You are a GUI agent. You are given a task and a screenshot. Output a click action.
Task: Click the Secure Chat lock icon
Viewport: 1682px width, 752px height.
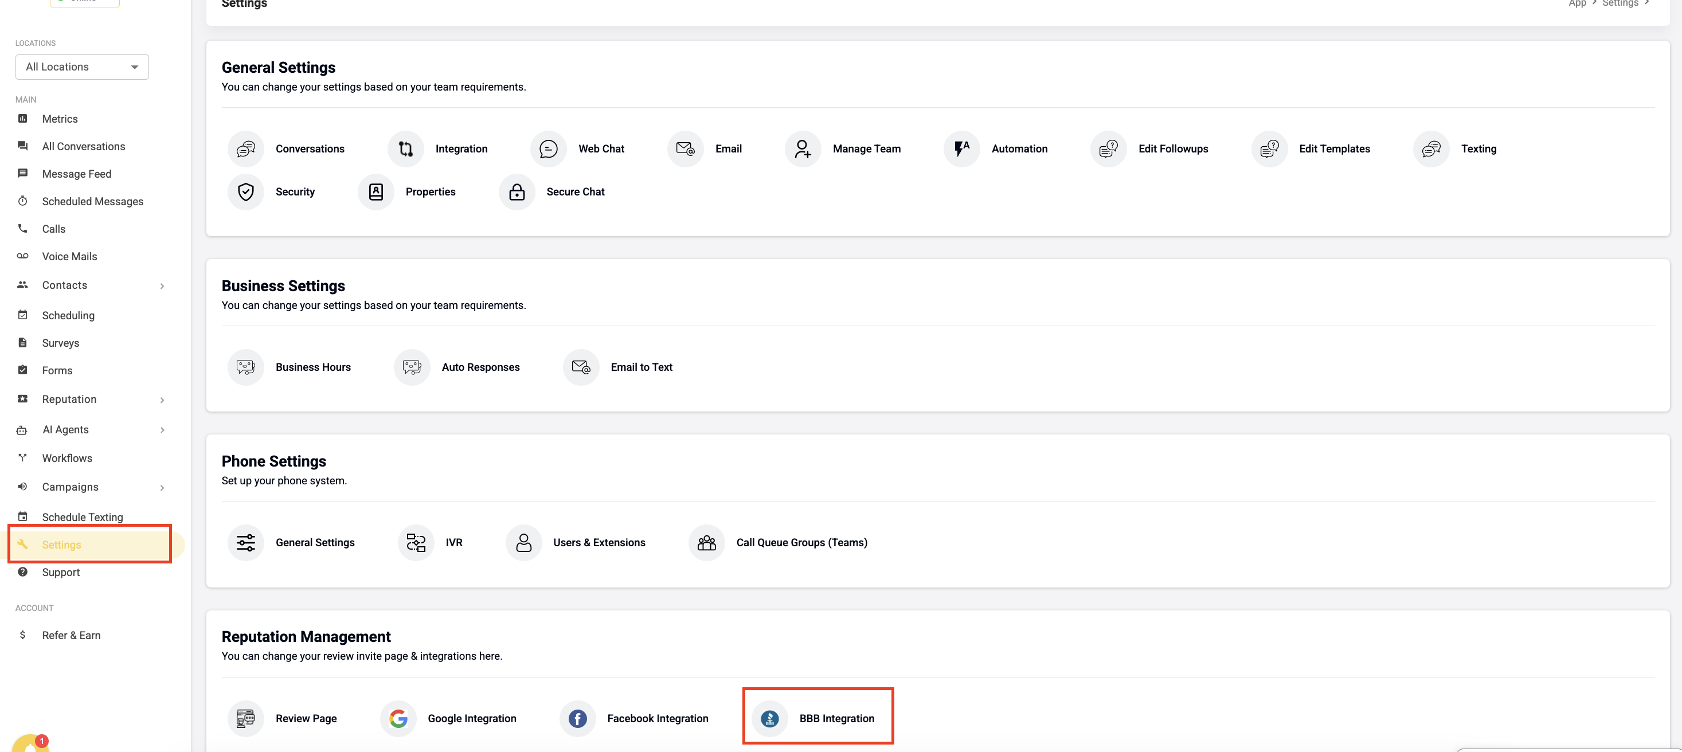click(517, 192)
